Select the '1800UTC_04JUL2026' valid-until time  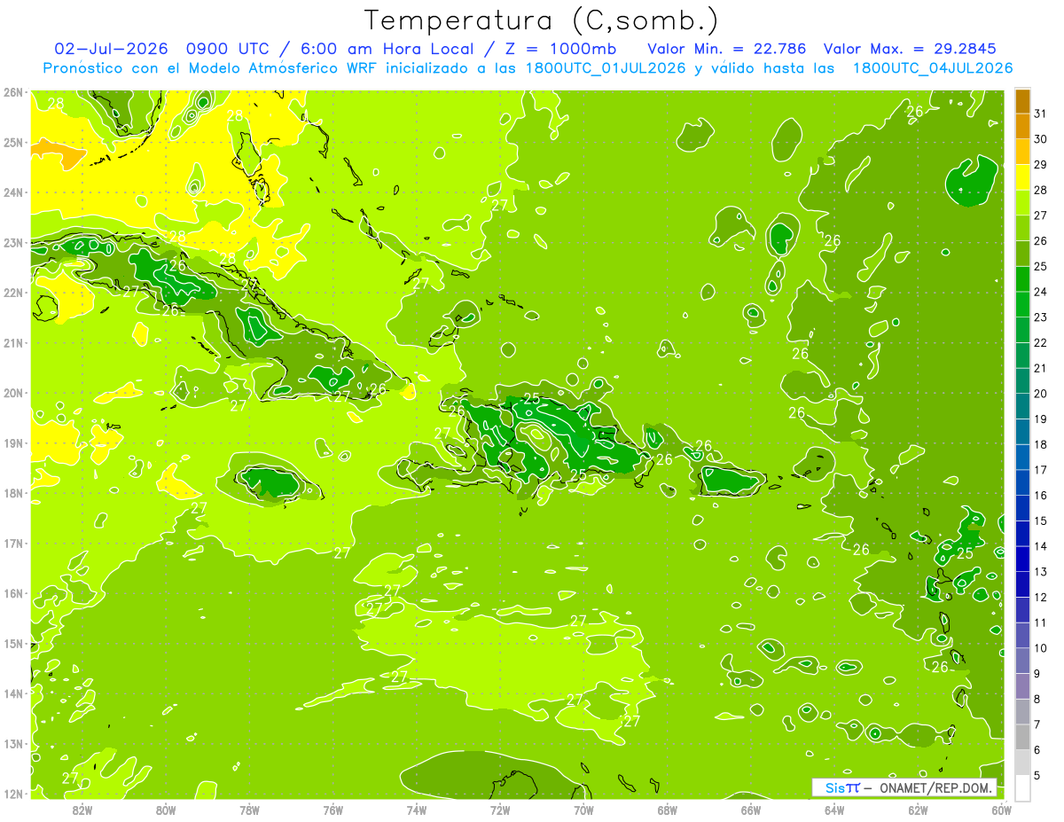pyautogui.click(x=933, y=67)
